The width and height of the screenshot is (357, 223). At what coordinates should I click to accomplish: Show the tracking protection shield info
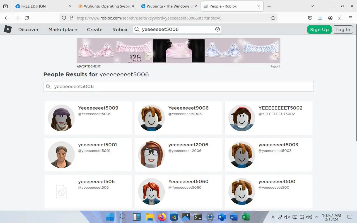click(64, 18)
